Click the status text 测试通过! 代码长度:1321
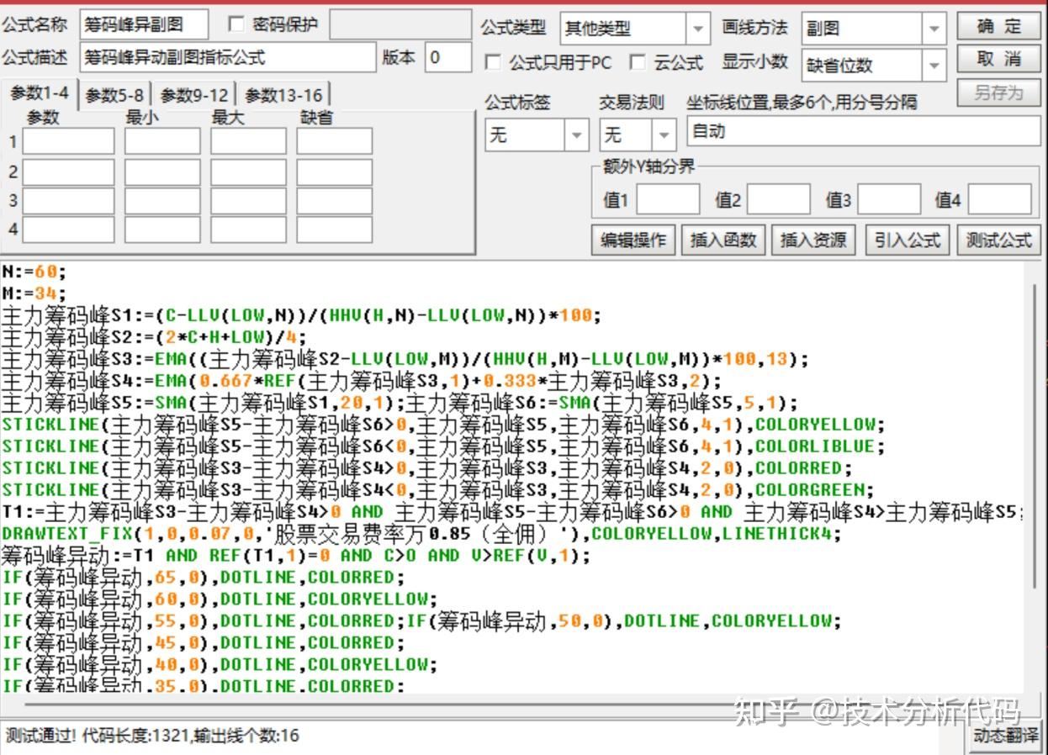The image size is (1048, 755). 152,736
